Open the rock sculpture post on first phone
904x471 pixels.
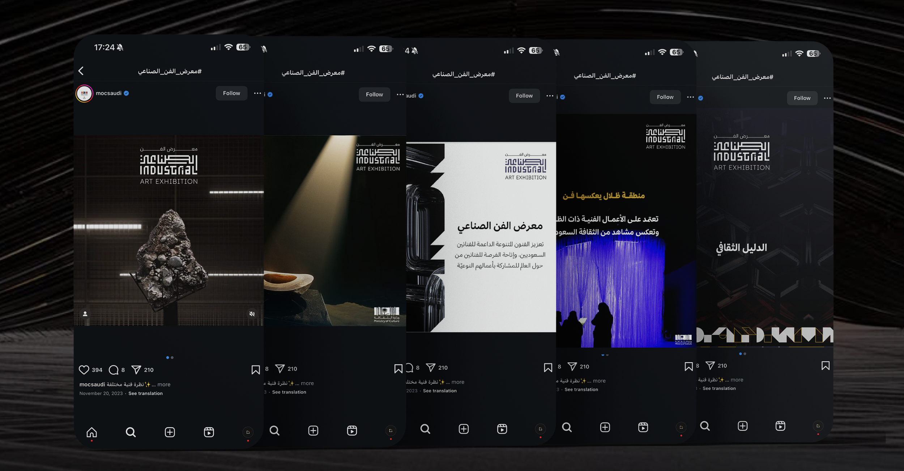tap(169, 230)
